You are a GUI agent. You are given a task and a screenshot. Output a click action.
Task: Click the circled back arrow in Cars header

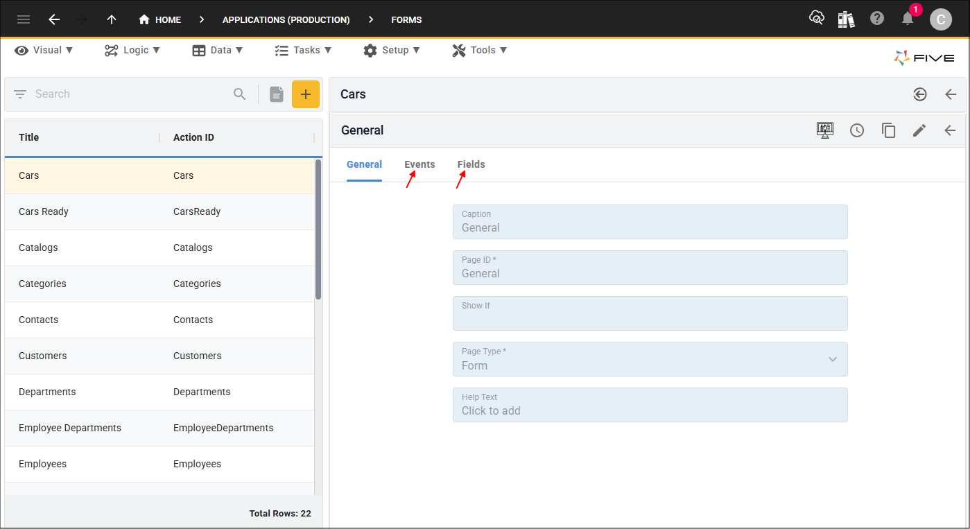click(920, 94)
